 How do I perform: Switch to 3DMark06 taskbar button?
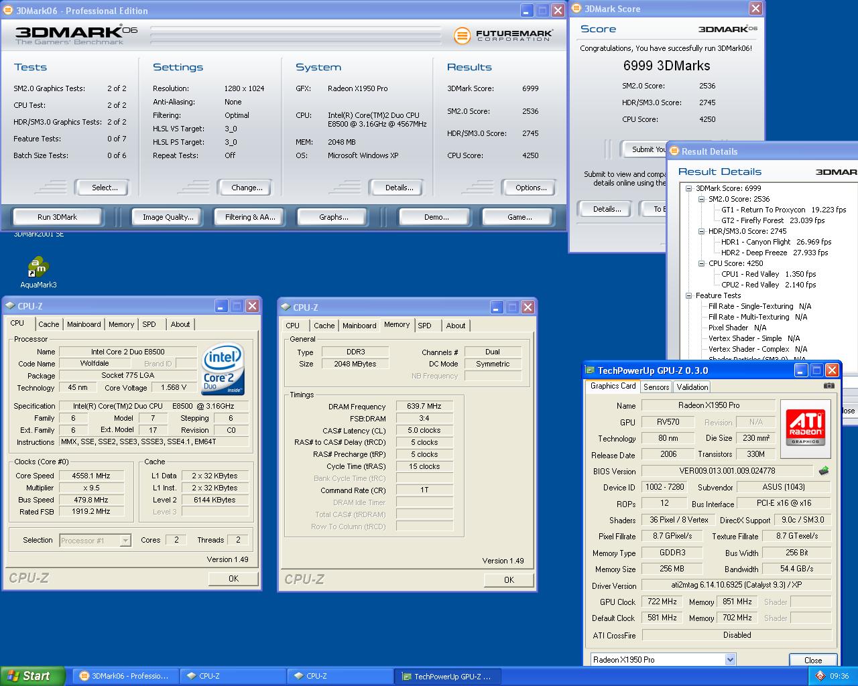125,676
